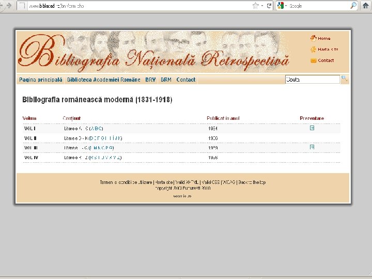The width and height of the screenshot is (372, 279).
Task: Open letter R link in VOL IV row
Action: (x=92, y=158)
